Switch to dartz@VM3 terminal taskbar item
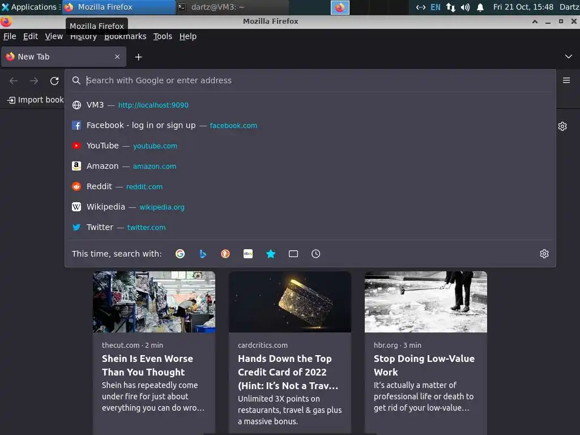The width and height of the screenshot is (580, 435). (x=232, y=7)
